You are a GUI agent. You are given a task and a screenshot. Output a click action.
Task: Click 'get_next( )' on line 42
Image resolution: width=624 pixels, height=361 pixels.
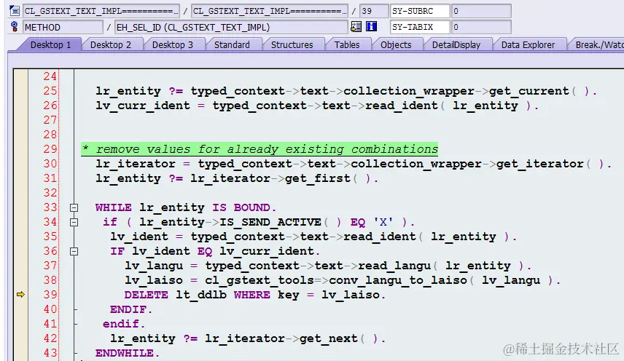pos(339,338)
